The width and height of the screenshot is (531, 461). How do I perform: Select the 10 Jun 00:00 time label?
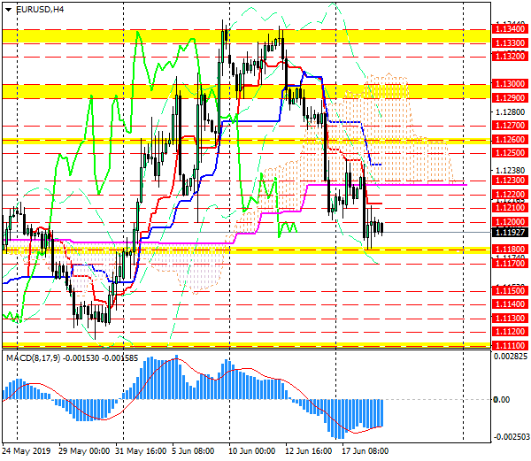click(x=255, y=450)
